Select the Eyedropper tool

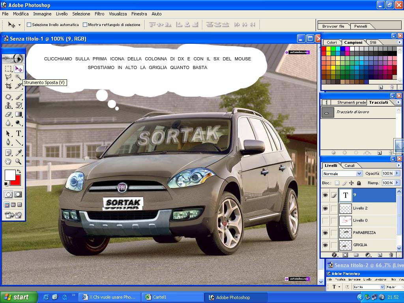19,153
